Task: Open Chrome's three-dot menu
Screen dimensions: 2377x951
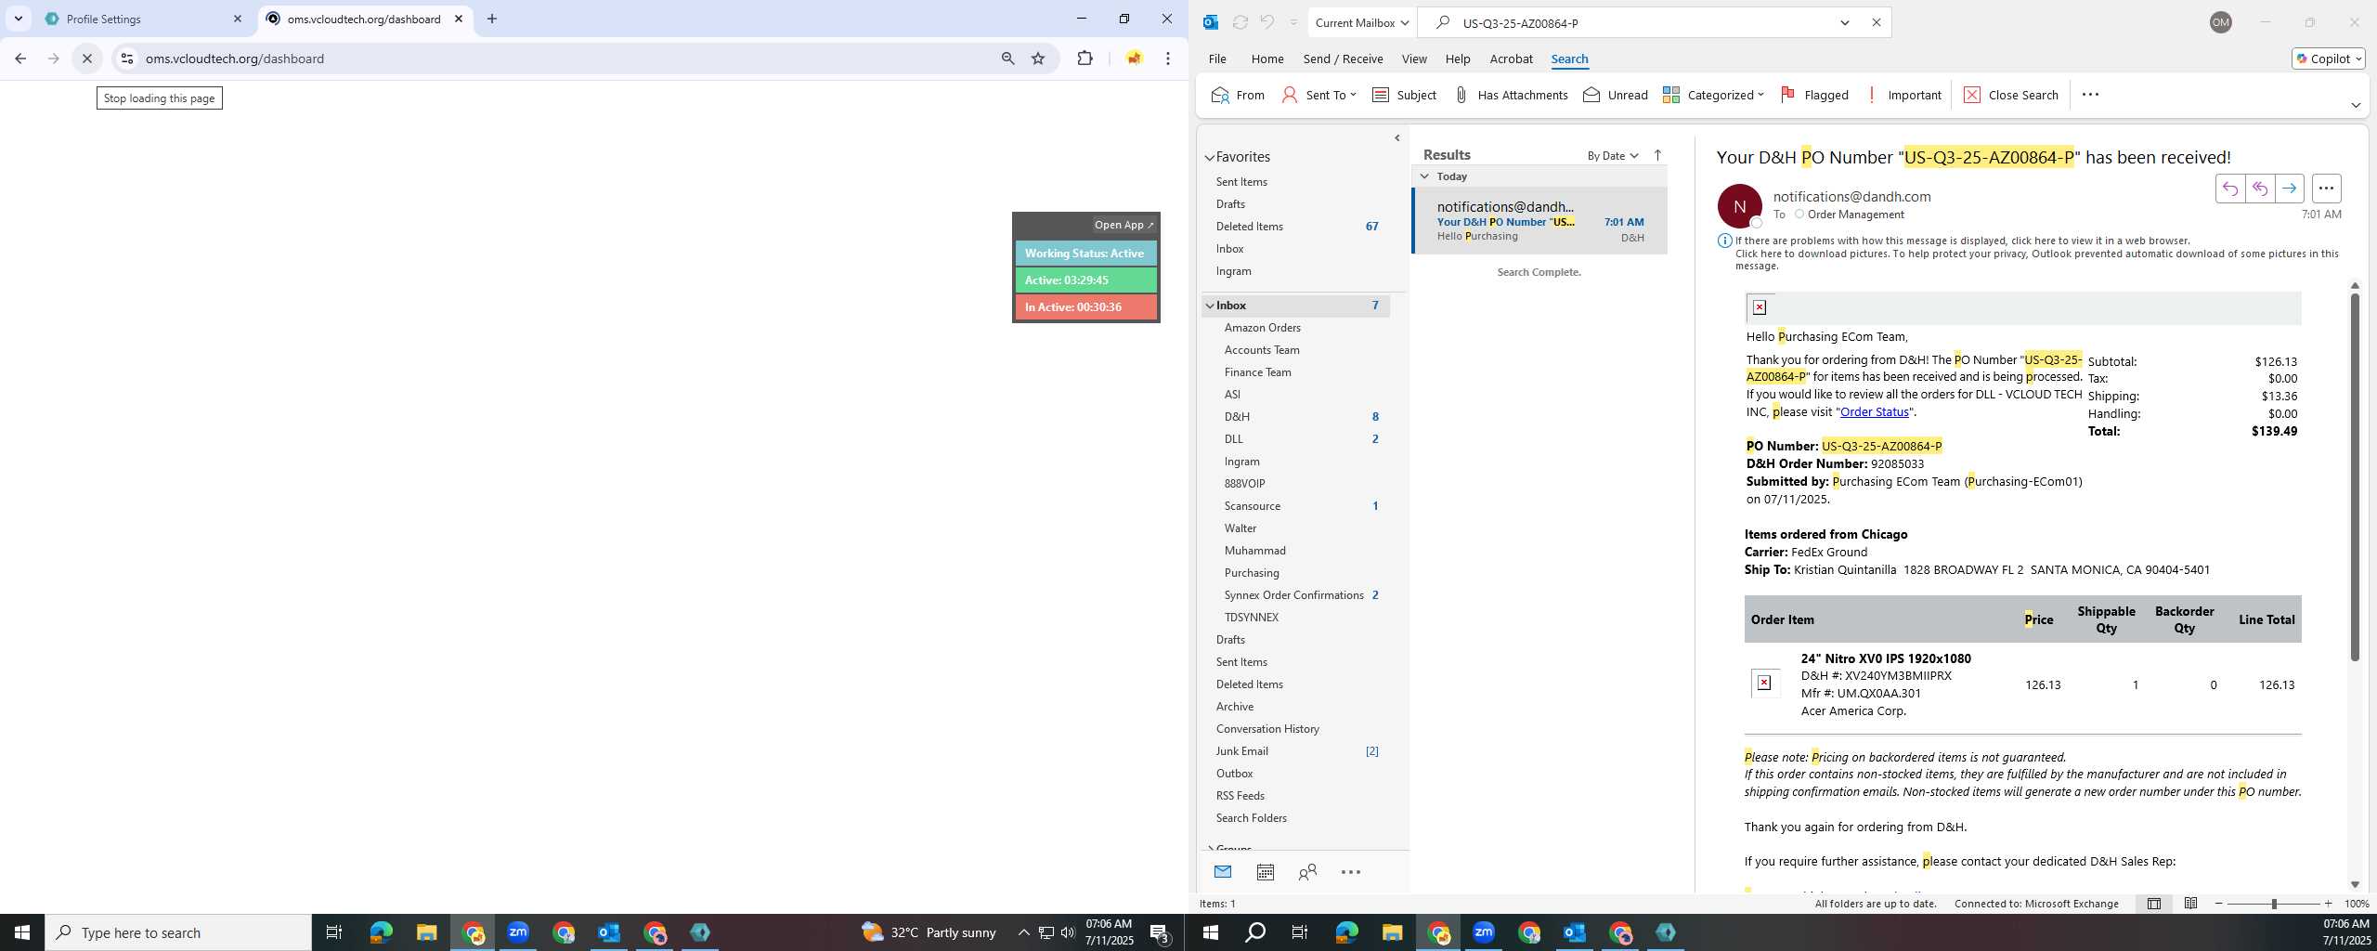Action: click(1168, 59)
